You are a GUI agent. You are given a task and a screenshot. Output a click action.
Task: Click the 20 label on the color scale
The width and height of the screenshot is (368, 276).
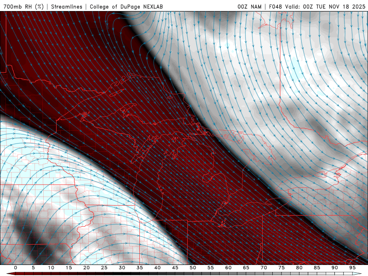coord(86,268)
